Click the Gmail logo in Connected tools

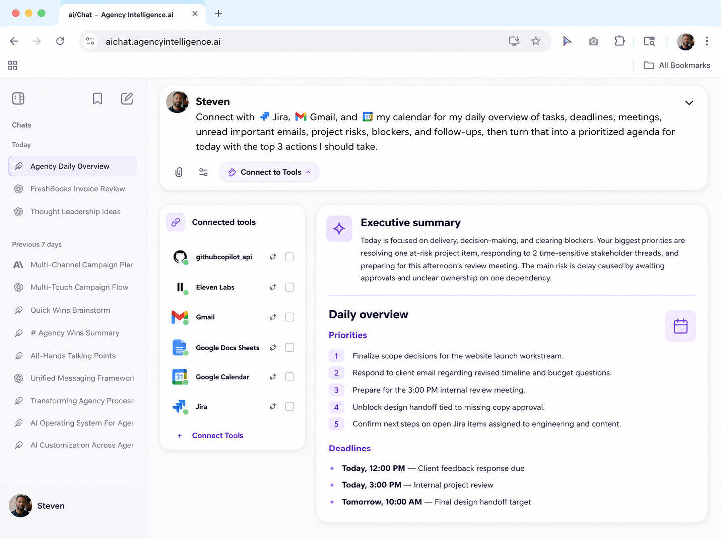(x=180, y=317)
